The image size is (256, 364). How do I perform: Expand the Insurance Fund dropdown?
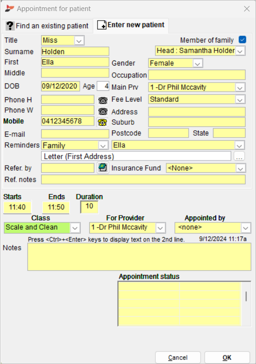240,168
